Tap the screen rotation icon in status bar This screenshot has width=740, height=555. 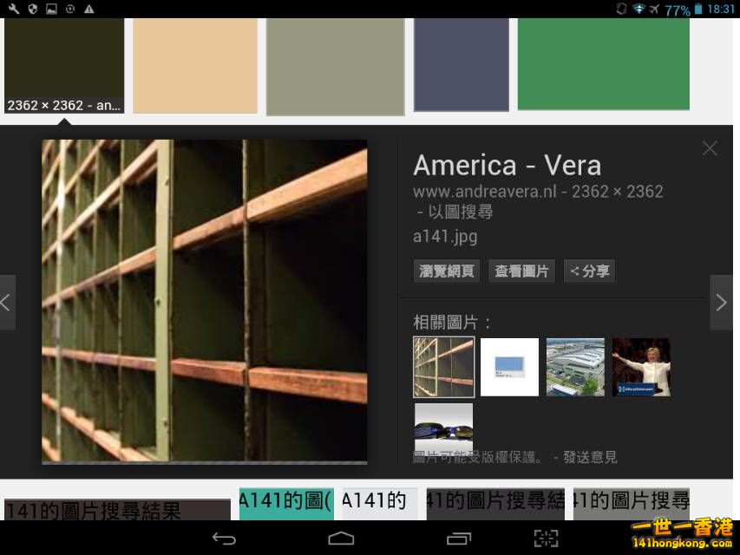622,9
